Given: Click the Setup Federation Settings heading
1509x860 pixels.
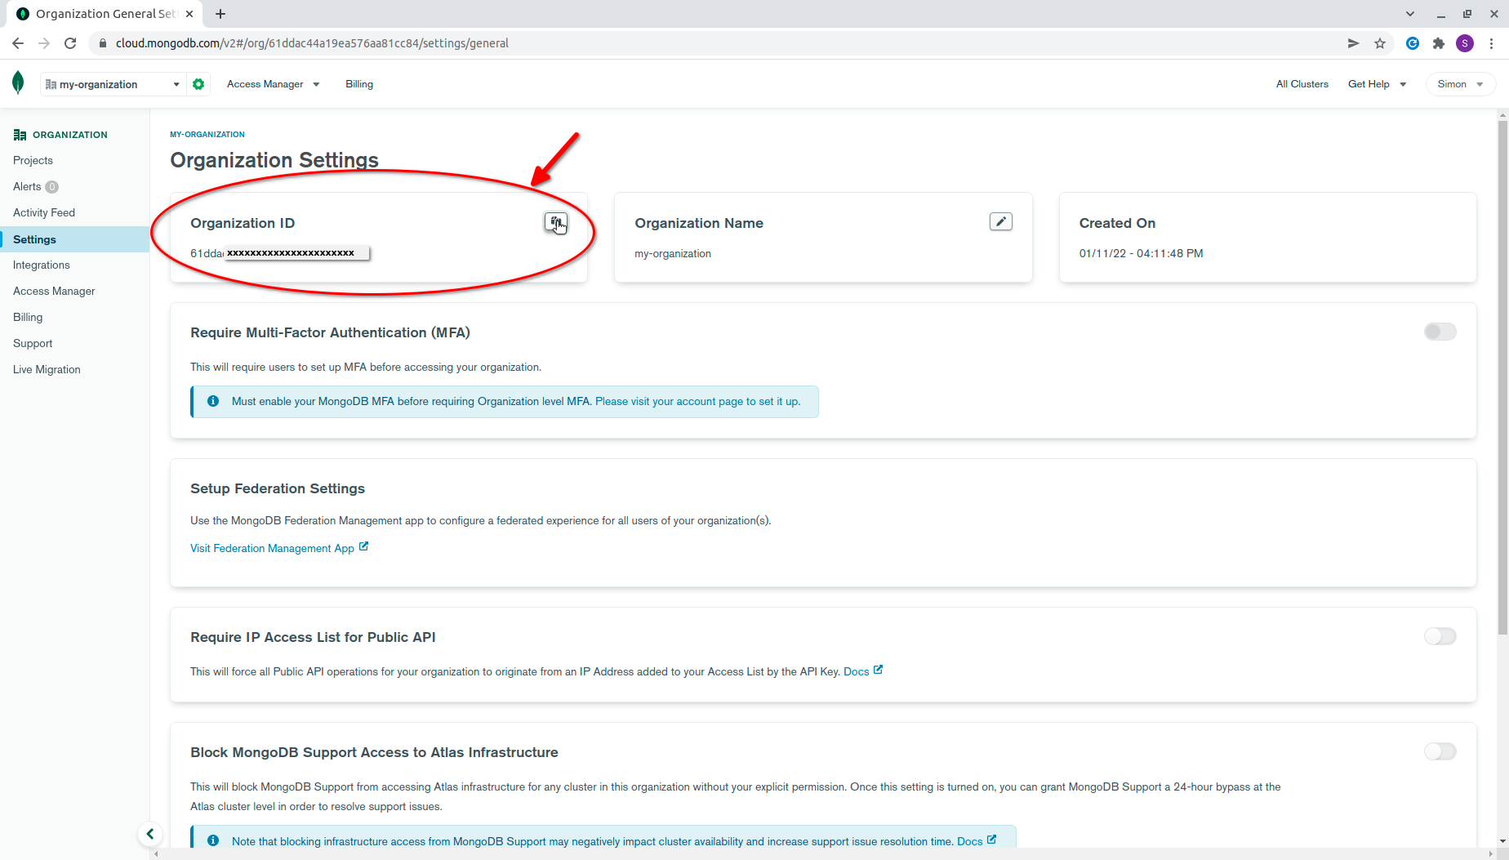Looking at the screenshot, I should coord(278,488).
